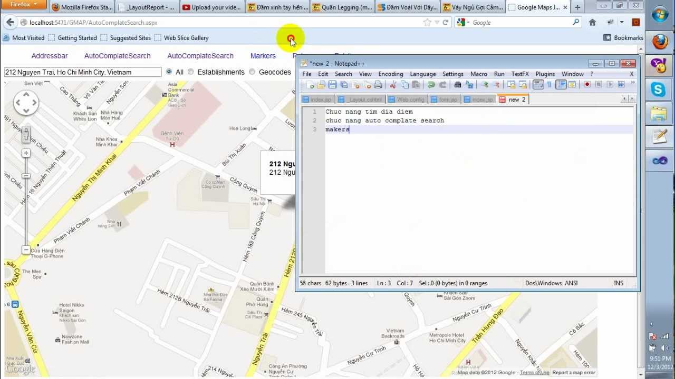
Task: Click the New file icon in Notepad++
Action: pyautogui.click(x=310, y=85)
